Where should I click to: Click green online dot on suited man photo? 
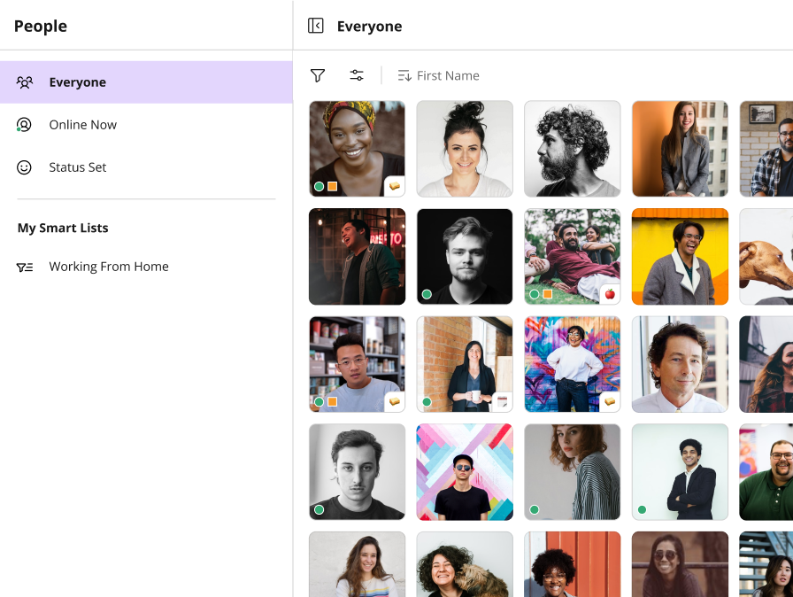click(643, 509)
